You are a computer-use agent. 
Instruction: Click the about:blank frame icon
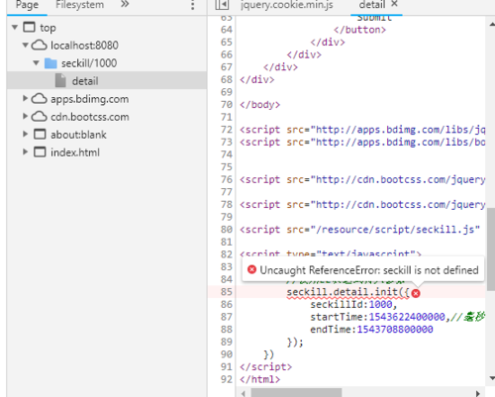coord(40,134)
